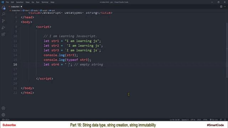
Task: Click the typeof keyword
Action: coord(72,60)
